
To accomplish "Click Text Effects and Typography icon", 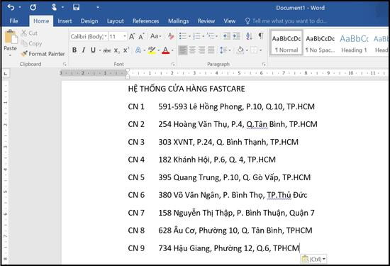I will pos(138,50).
